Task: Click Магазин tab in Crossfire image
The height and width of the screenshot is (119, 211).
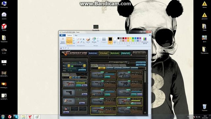Action: point(115,53)
